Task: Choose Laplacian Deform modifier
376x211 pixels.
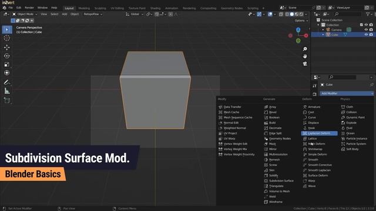Action: tap(319, 133)
